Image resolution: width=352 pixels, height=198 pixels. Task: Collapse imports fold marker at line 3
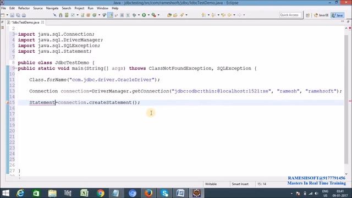pyautogui.click(x=16, y=34)
